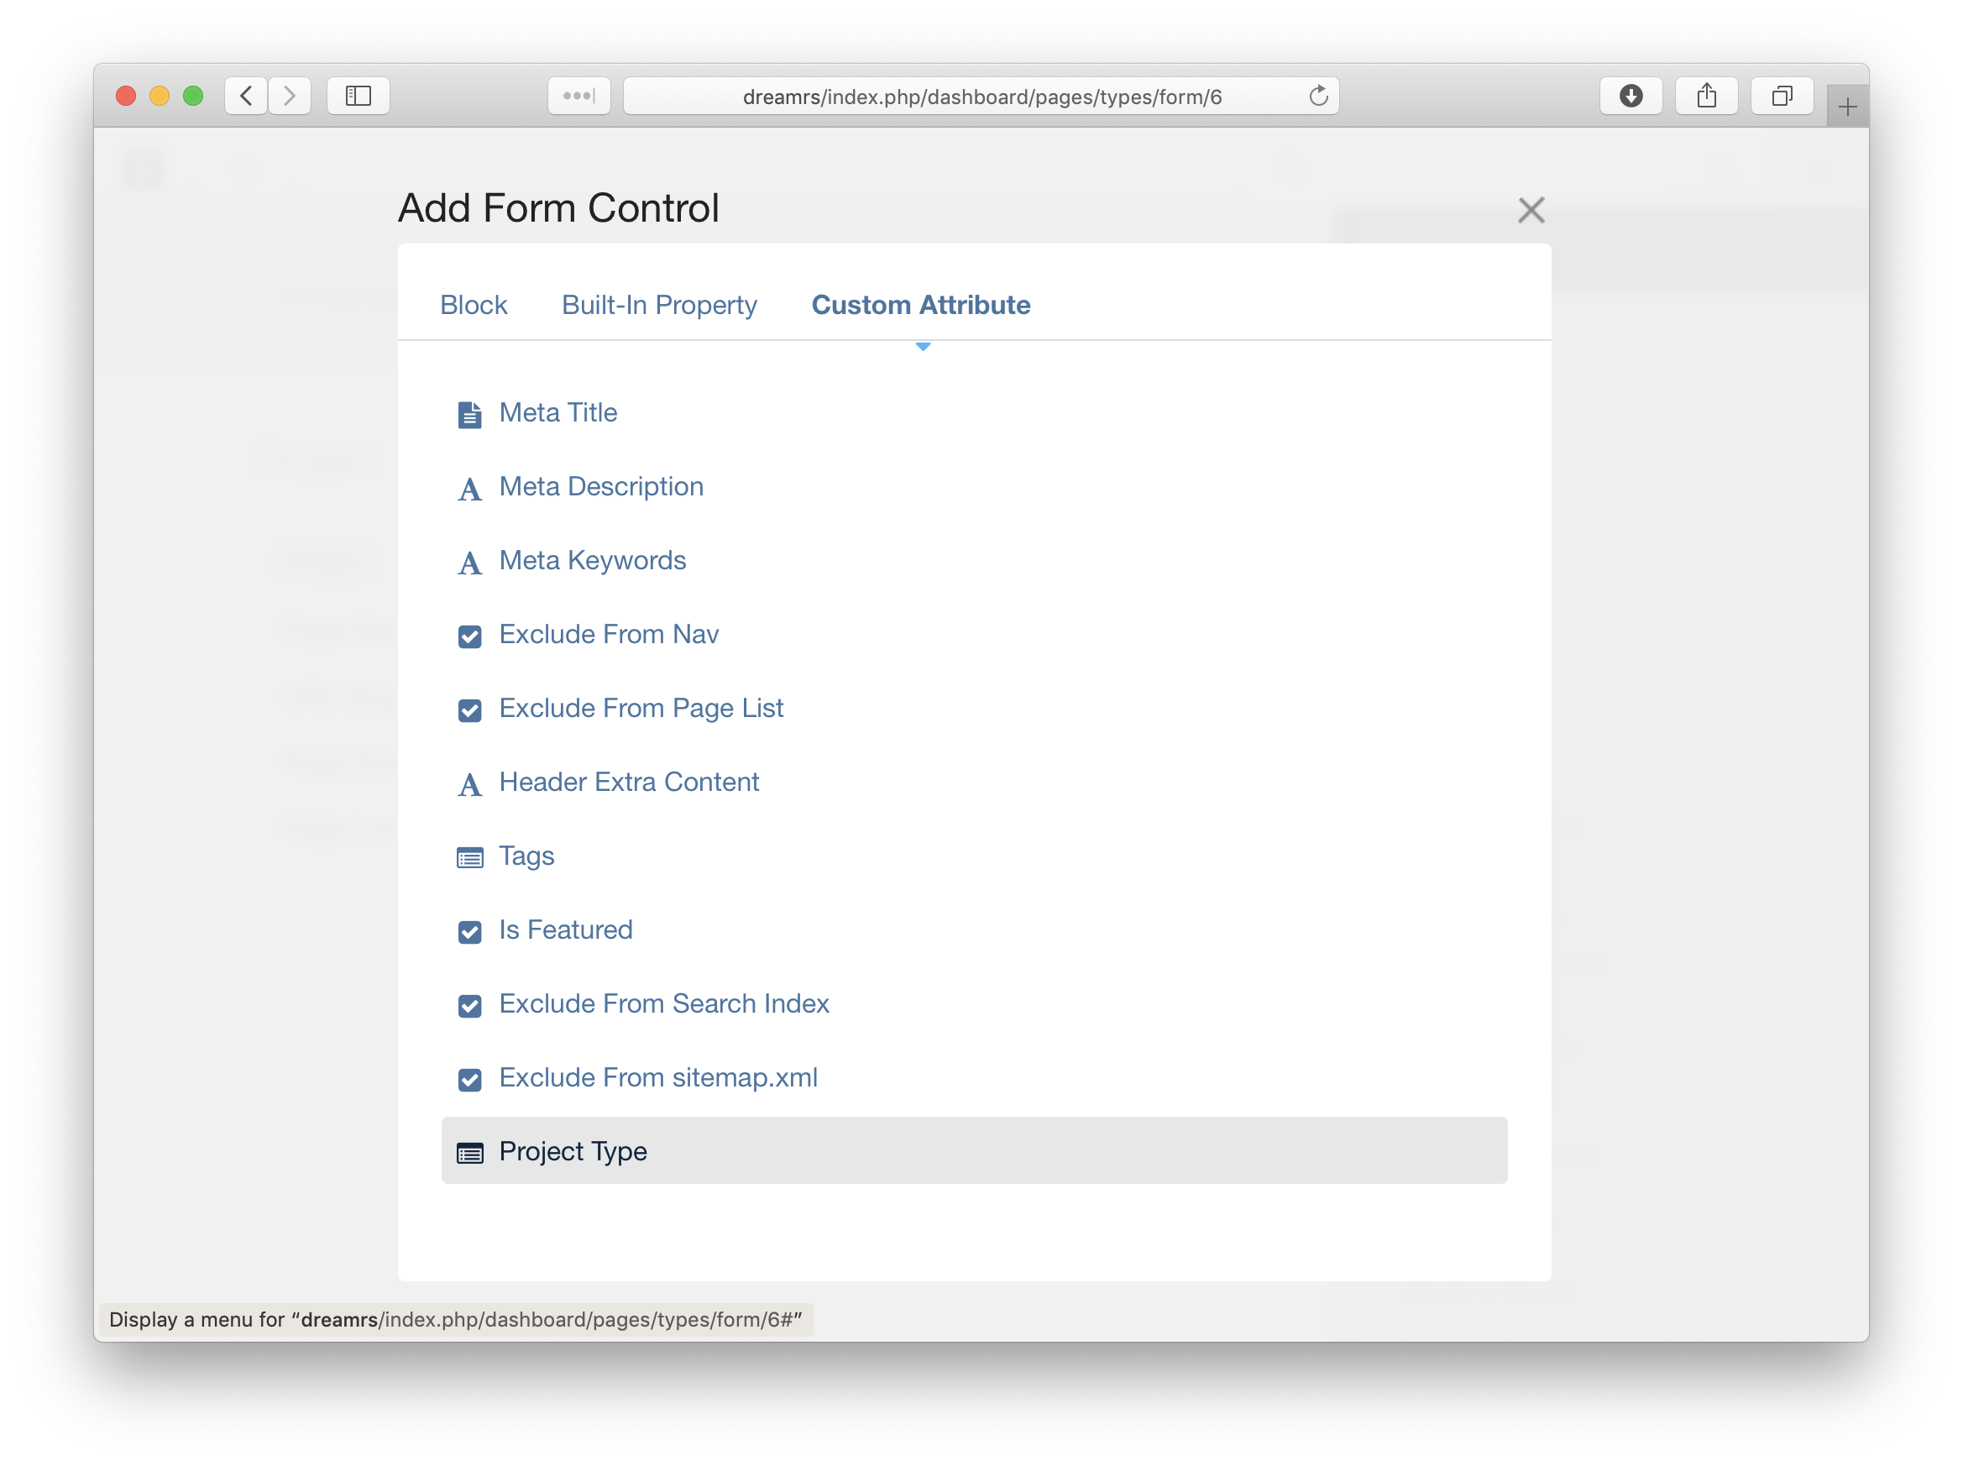Switch to the Built-In Property tab
1963x1466 pixels.
tap(658, 305)
